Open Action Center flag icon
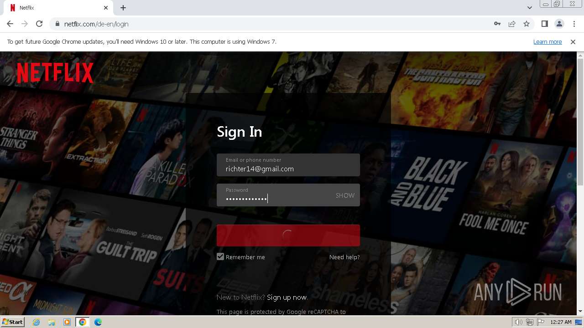Image resolution: width=584 pixels, height=328 pixels. pyautogui.click(x=541, y=322)
